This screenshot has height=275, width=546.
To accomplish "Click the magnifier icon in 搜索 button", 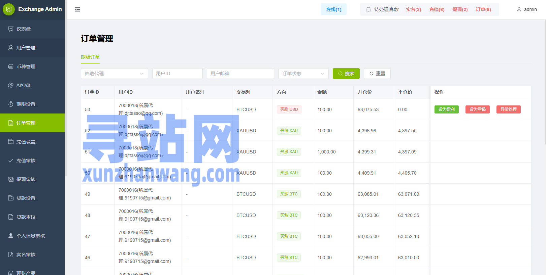I will coord(341,74).
